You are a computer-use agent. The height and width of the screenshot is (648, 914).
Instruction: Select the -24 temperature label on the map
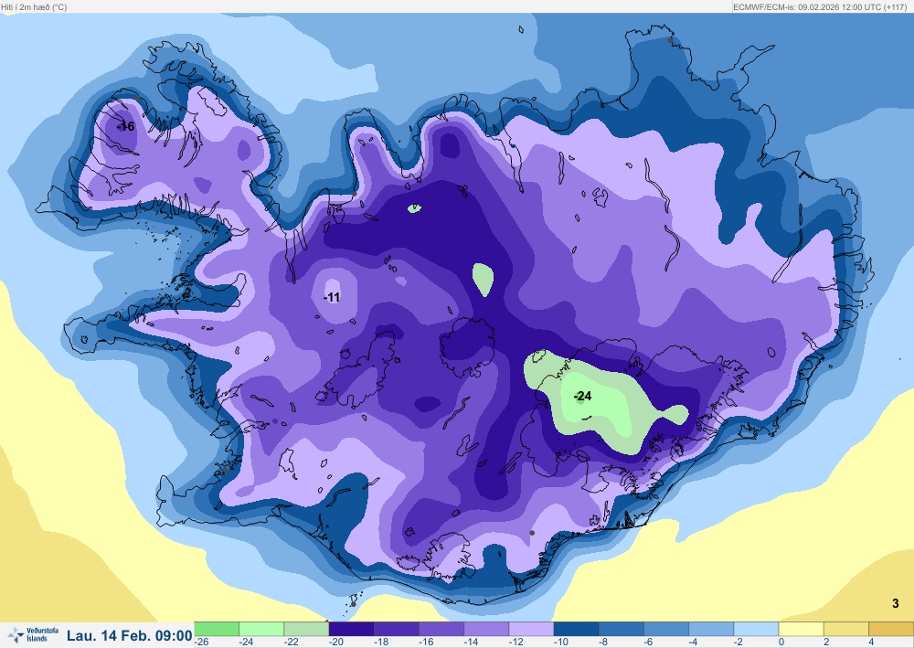582,397
